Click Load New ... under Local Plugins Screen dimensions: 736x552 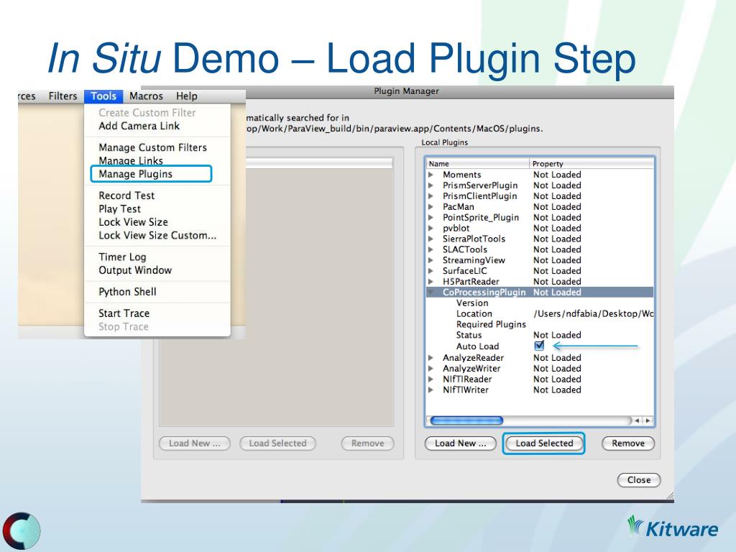[461, 443]
